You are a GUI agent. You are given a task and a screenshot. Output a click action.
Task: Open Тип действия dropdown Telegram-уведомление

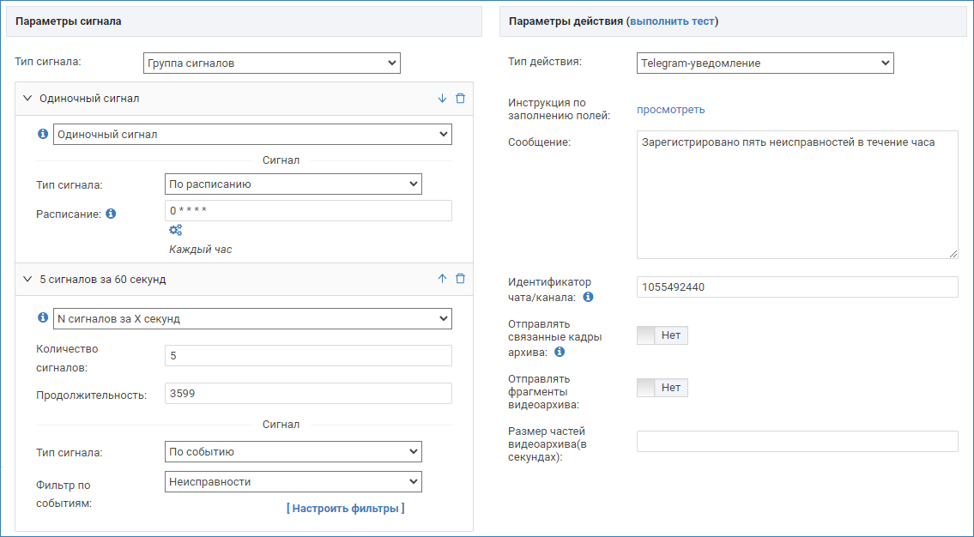click(x=765, y=63)
